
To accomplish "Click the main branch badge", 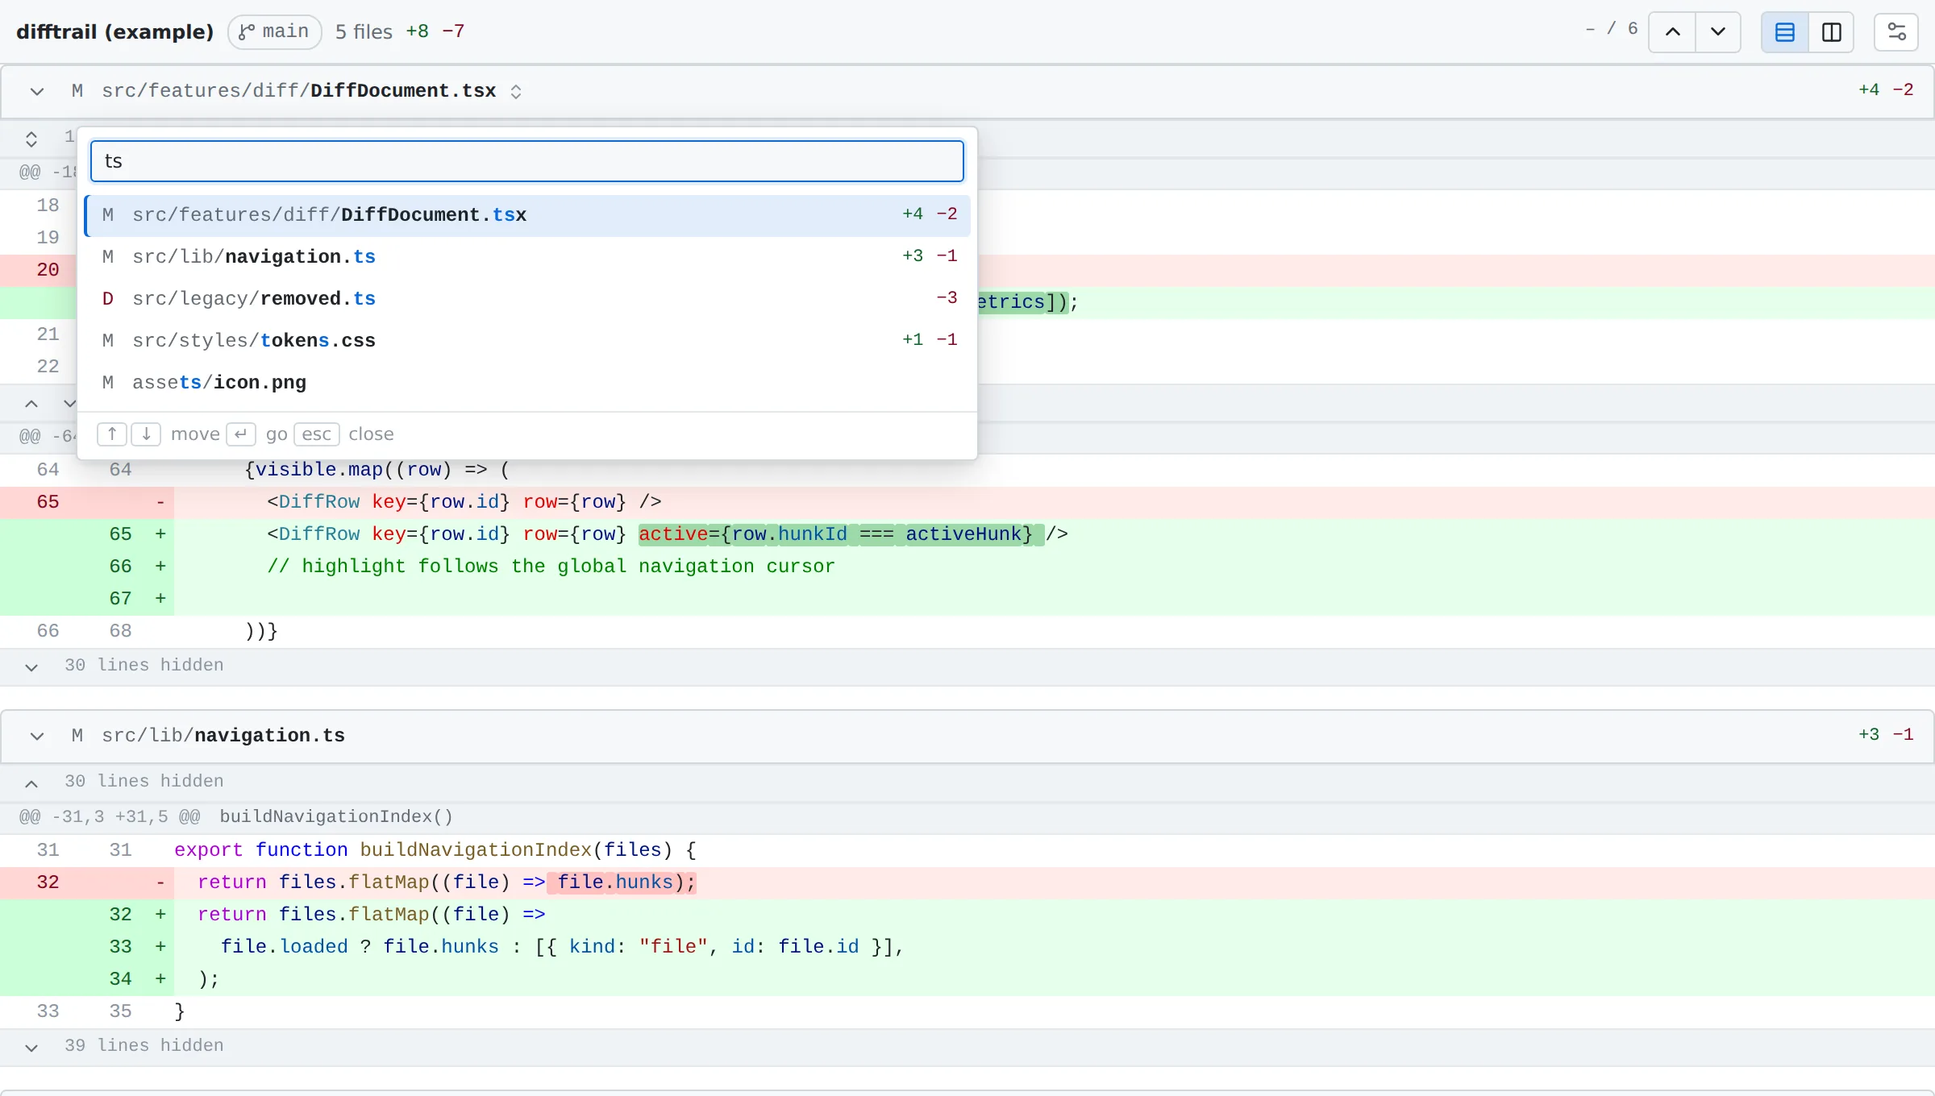I will [x=274, y=31].
